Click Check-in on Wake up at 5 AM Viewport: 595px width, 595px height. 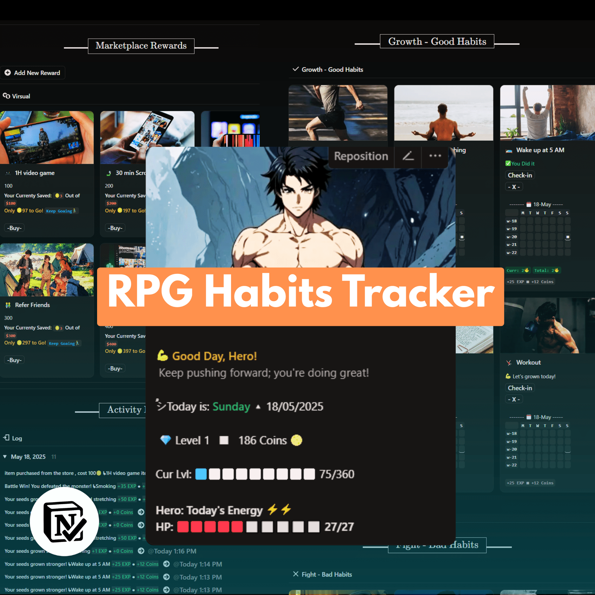(x=520, y=175)
